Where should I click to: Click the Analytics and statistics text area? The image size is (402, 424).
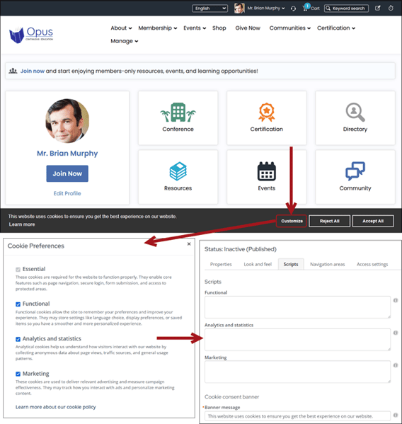point(298,340)
